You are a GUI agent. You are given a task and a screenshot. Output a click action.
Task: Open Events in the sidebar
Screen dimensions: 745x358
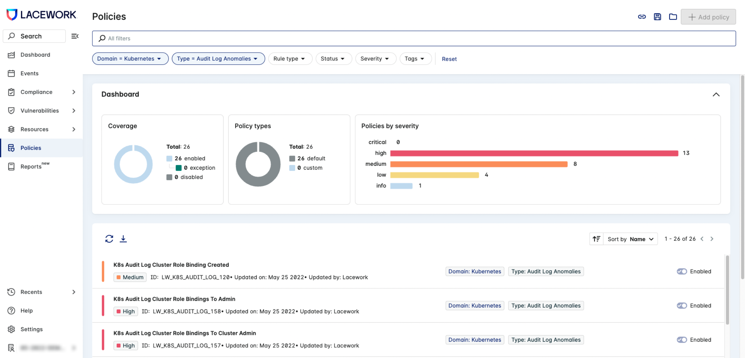29,74
